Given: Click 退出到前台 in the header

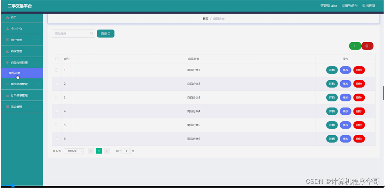Looking at the screenshot, I should click(349, 6).
